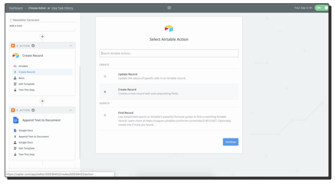The width and height of the screenshot is (335, 186).
Task: Click the orange badge of 2. Action
Action: tap(13, 46)
